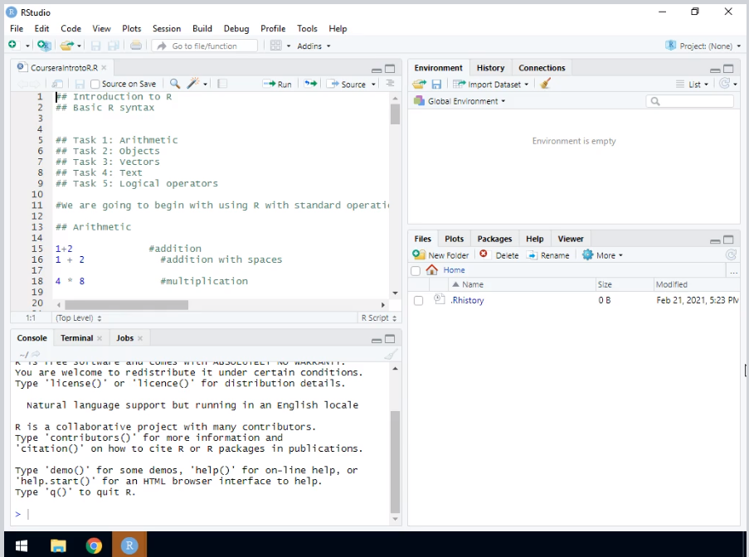Image resolution: width=749 pixels, height=557 pixels.
Task: Check the .Rhistory file checkbox
Action: click(419, 300)
